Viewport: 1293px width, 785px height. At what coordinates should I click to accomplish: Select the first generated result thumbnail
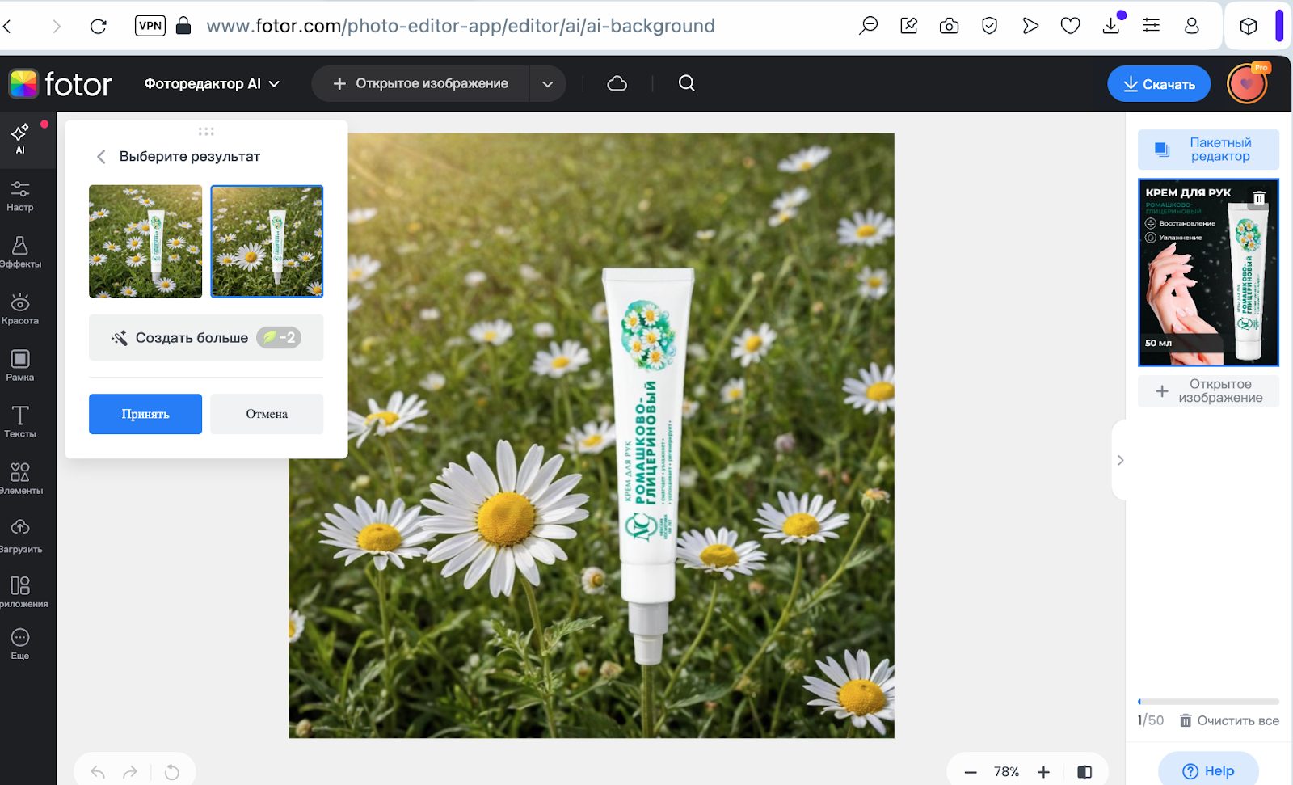click(145, 241)
